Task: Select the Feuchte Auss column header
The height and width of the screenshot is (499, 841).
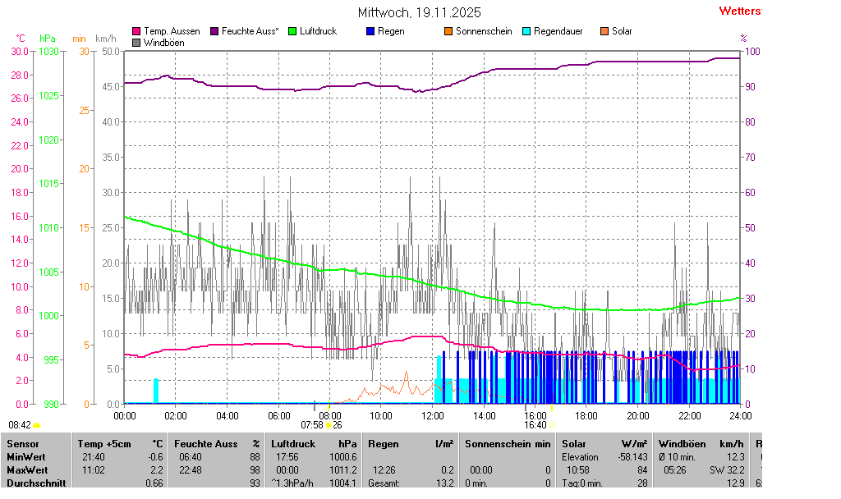Action: pos(217,444)
